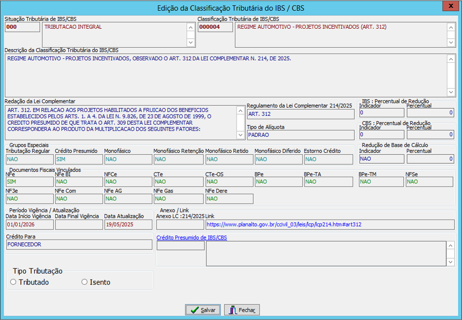Click the NFe SIM document field

[29, 182]
